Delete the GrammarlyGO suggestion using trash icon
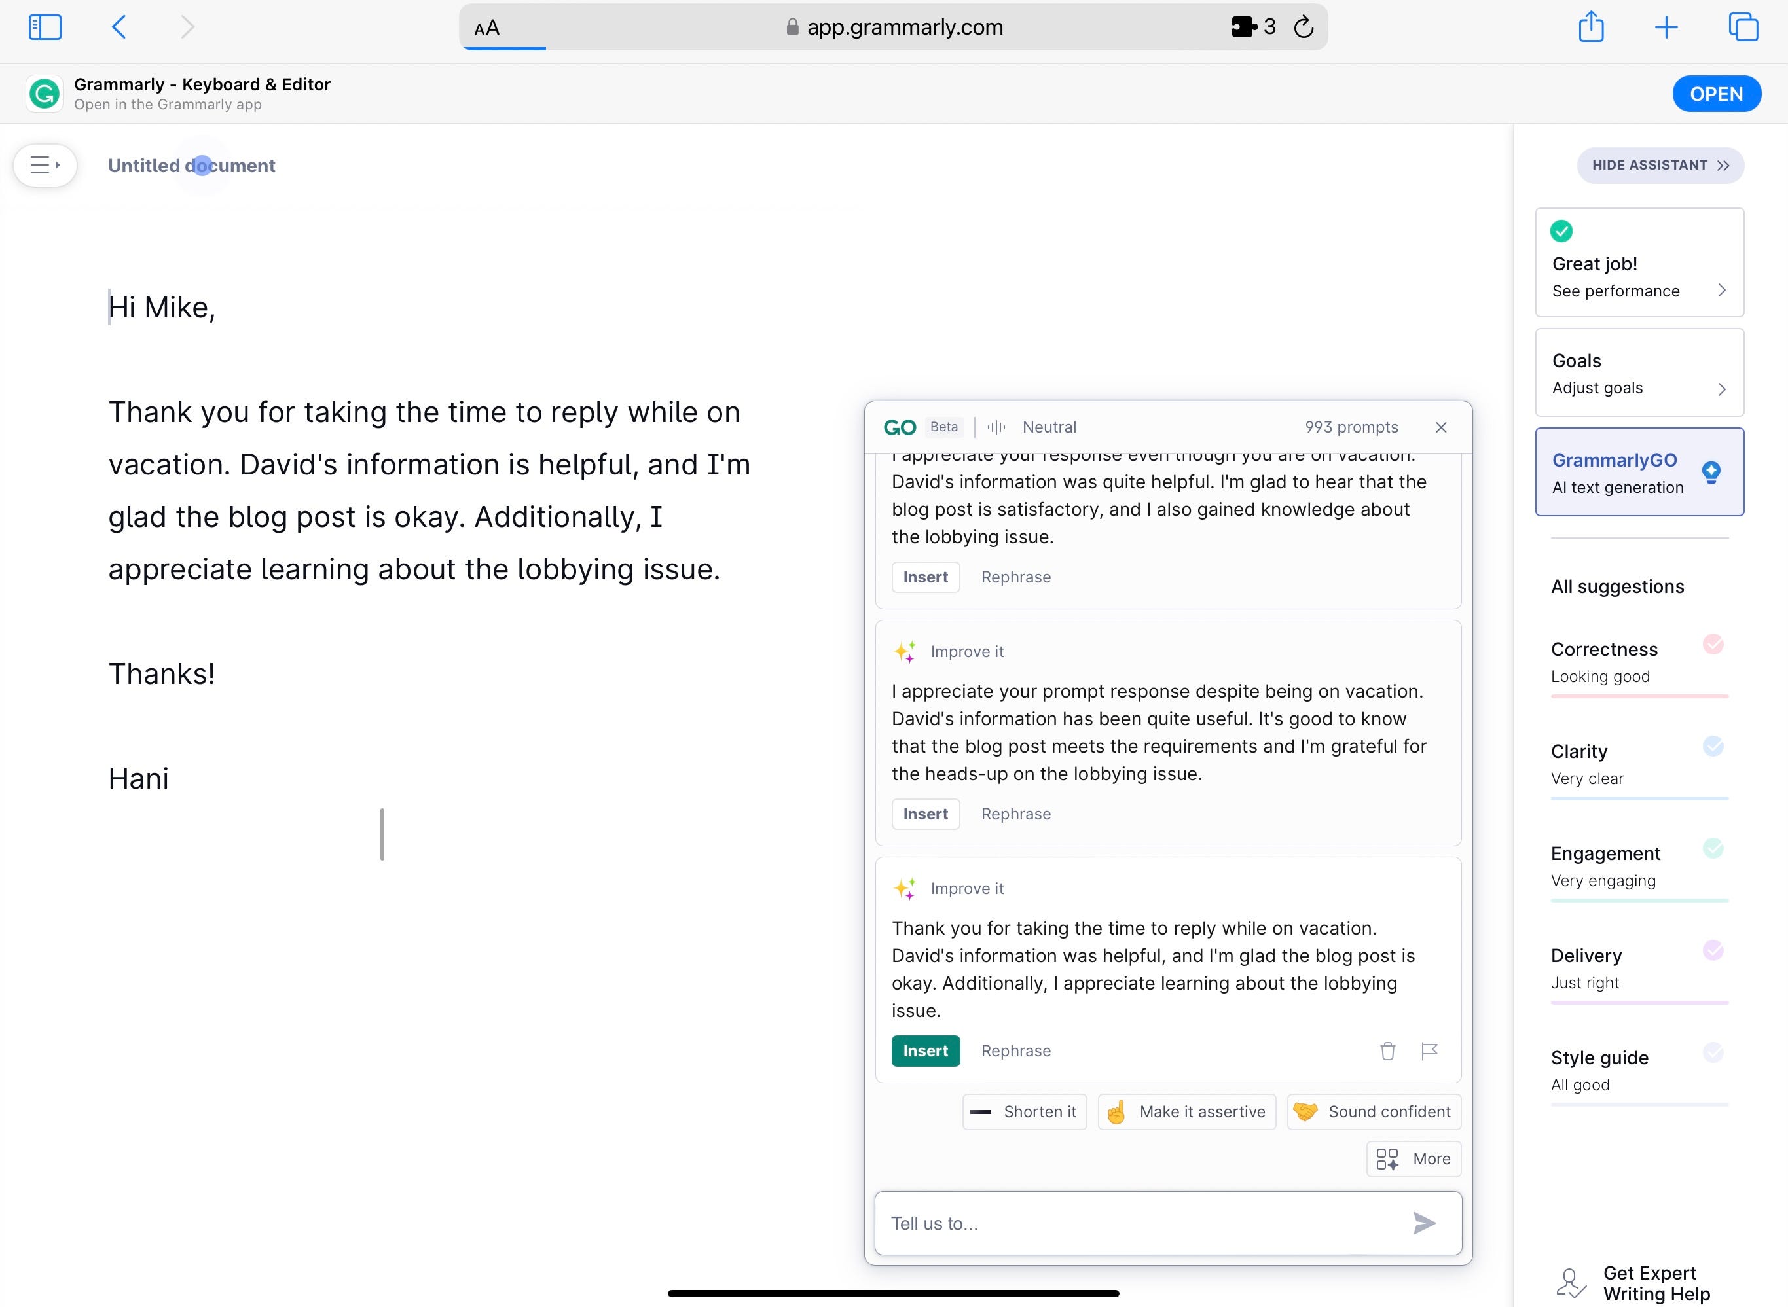The height and width of the screenshot is (1307, 1788). point(1387,1052)
